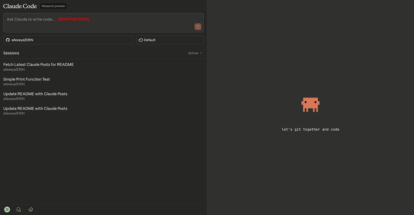Screen dimensions: 414x215
Task: Focus the Ask Claude to write code field
Action: click(x=103, y=23)
